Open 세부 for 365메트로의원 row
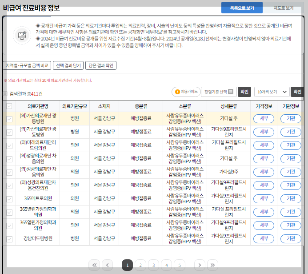This screenshot has height=274, width=308. pos(264,199)
